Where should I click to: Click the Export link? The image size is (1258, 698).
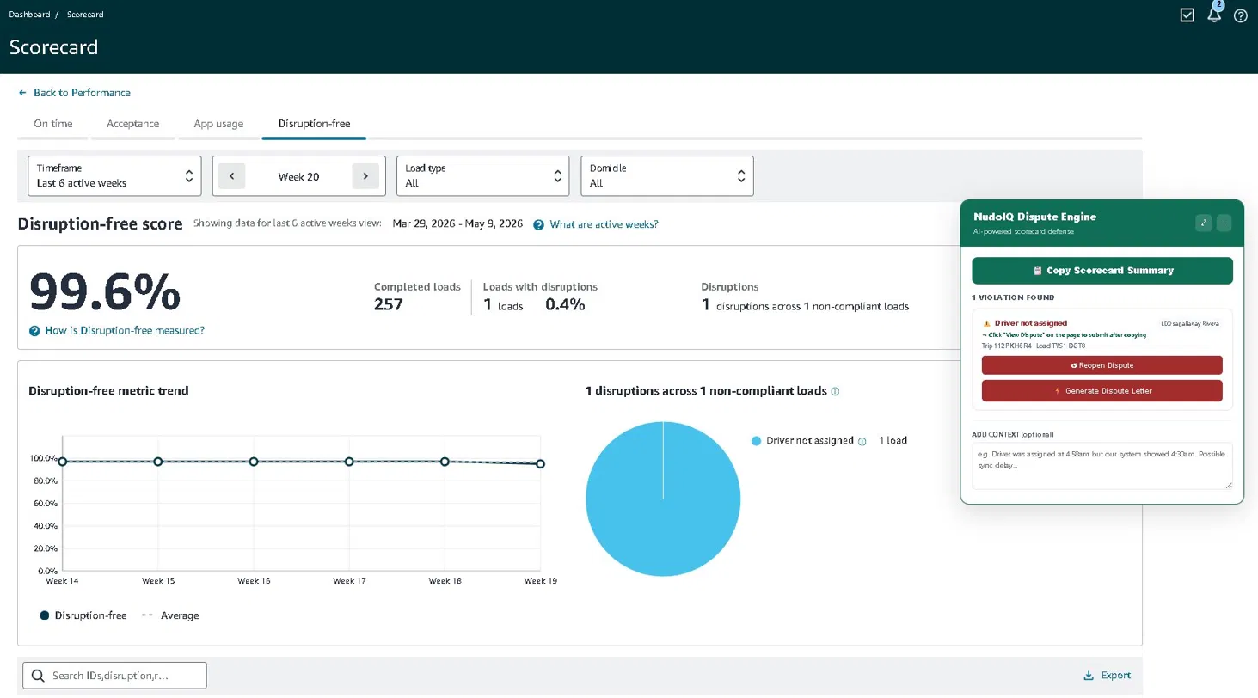click(1116, 676)
